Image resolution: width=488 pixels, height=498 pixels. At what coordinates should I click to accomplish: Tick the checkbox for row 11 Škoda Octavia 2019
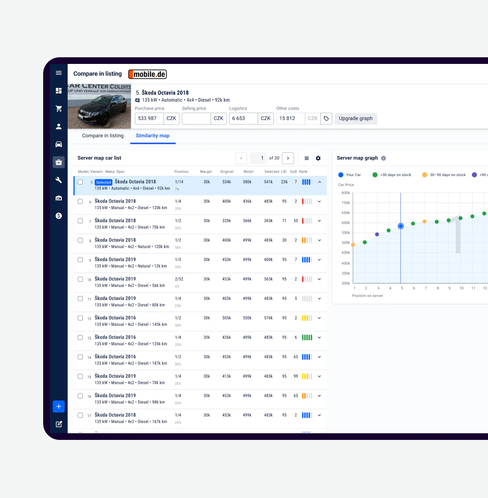click(81, 299)
